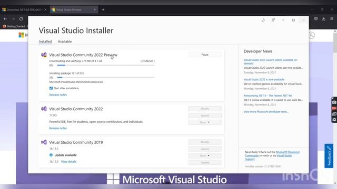Screen dimensions: 337x189
Task: Open Release notes for 2022 Preview
Action: click(58, 94)
